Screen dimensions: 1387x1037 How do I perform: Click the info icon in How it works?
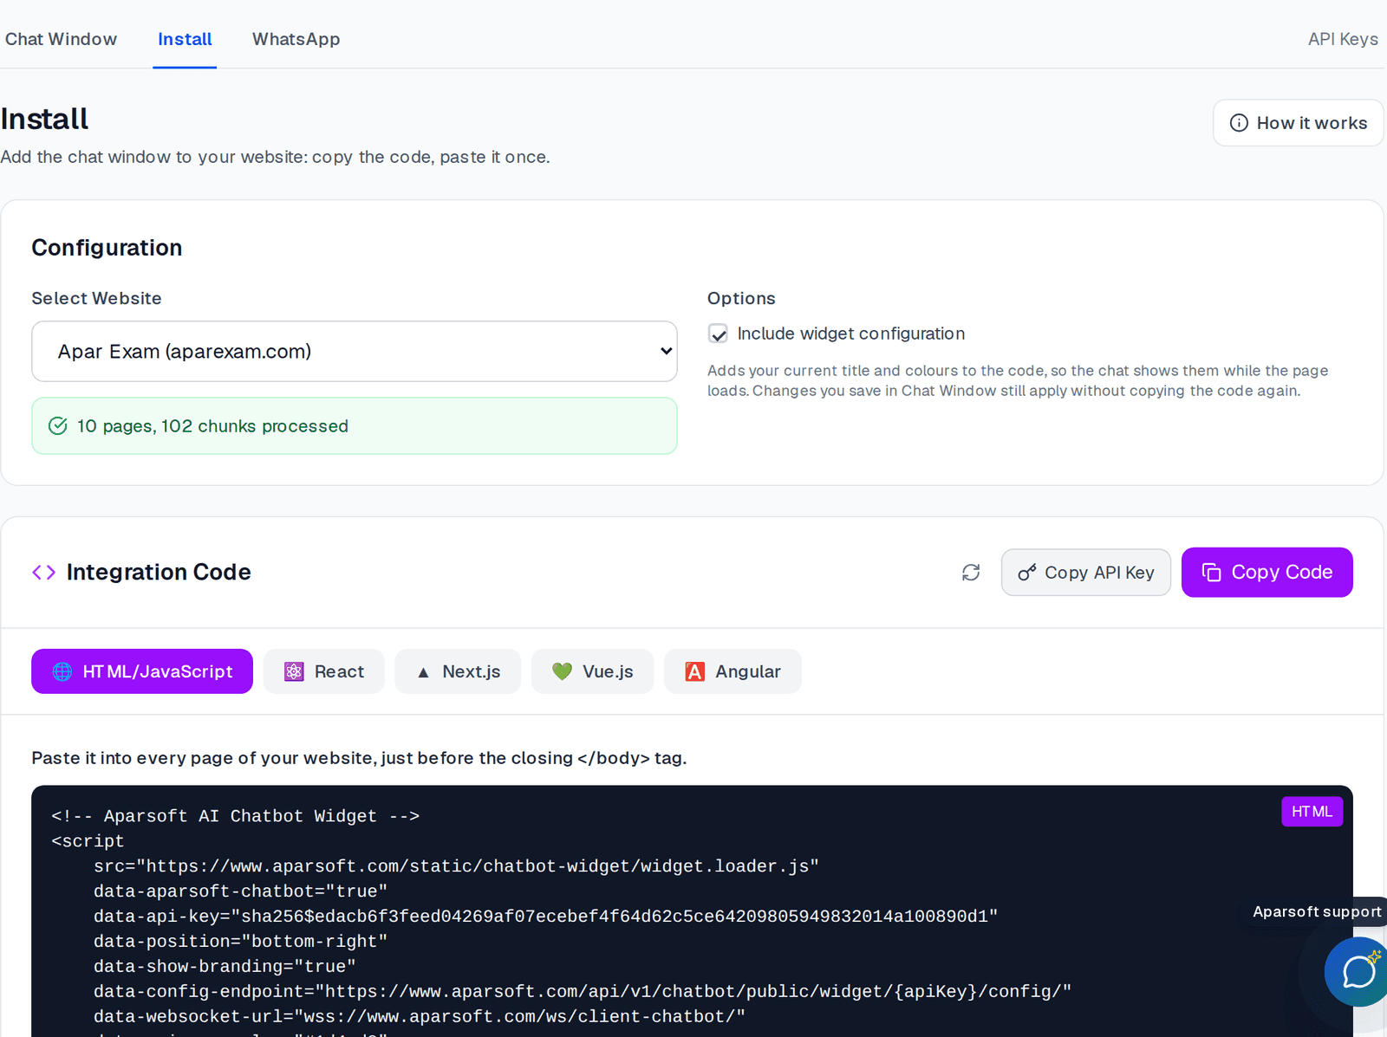(x=1240, y=123)
